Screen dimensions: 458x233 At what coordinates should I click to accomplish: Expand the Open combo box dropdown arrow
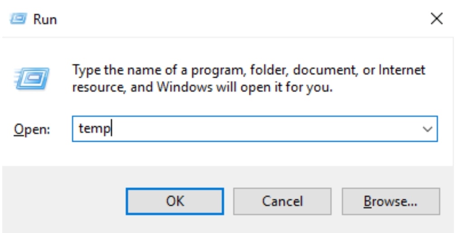click(x=427, y=129)
